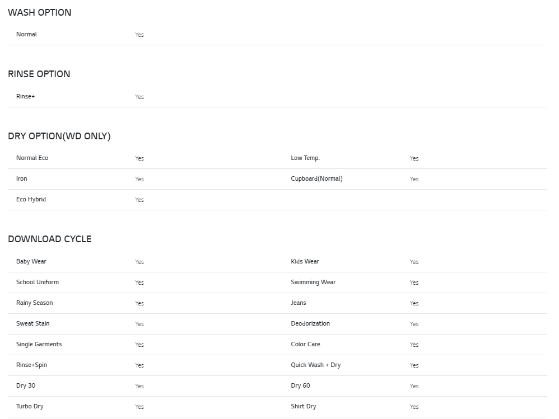This screenshot has width=559, height=419.
Task: Select the Rinse+ label
Action: [x=25, y=96]
